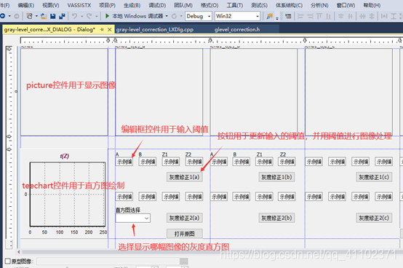Open the 编辑(E) menu

26,5
